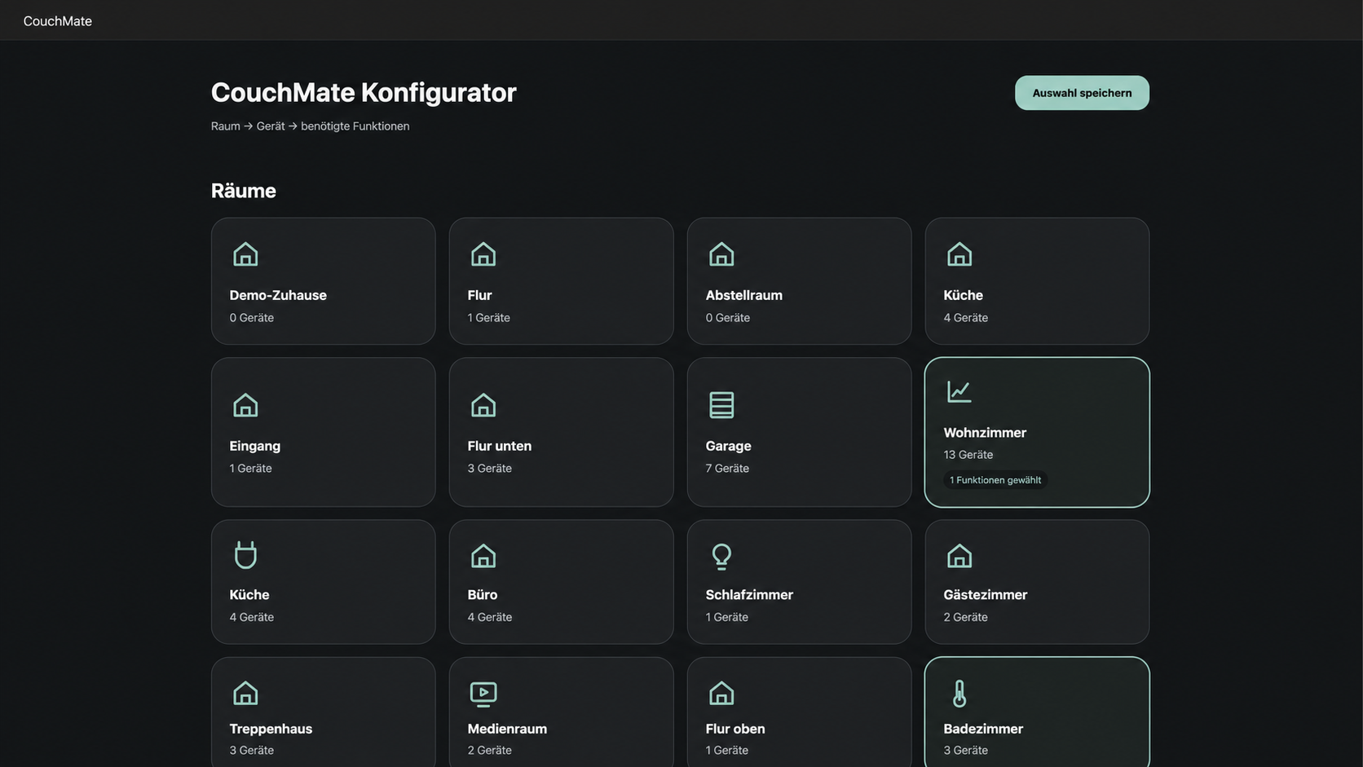Click the house icon above 'Flur' title
Viewport: 1363px width, 767px height.
click(483, 254)
